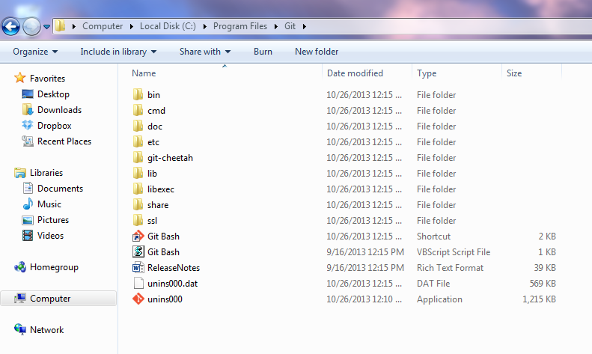
Task: Click Program Files in address breadcrumb
Action: pos(240,26)
